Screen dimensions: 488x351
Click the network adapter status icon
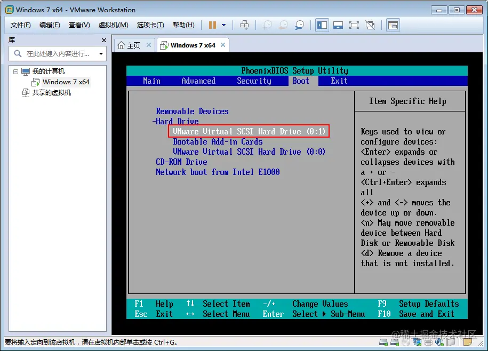[x=417, y=342]
